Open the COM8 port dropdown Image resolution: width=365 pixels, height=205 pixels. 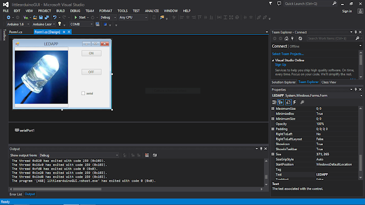[x=81, y=24]
